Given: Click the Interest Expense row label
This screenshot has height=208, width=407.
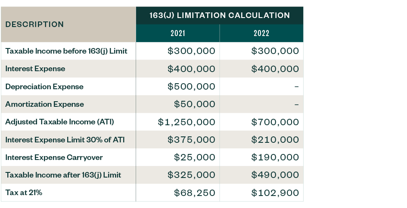Looking at the screenshot, I should (x=35, y=69).
